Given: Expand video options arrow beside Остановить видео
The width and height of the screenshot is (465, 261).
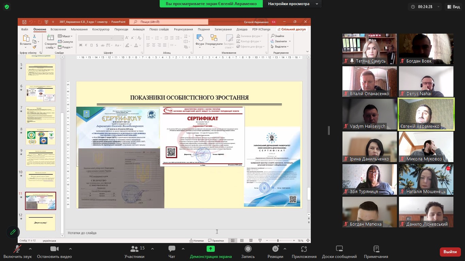Looking at the screenshot, I should [70, 249].
